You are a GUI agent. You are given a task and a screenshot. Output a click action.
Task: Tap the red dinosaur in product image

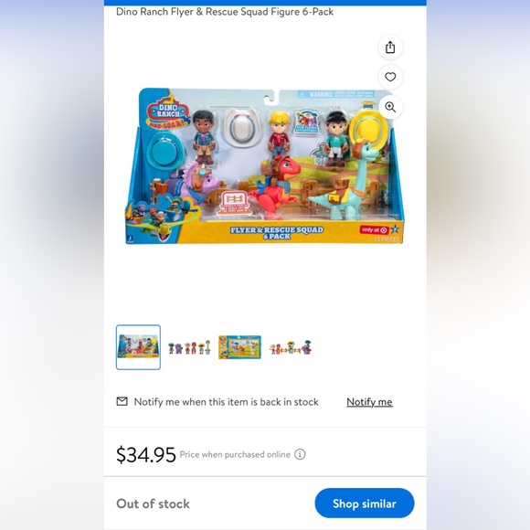tap(274, 185)
